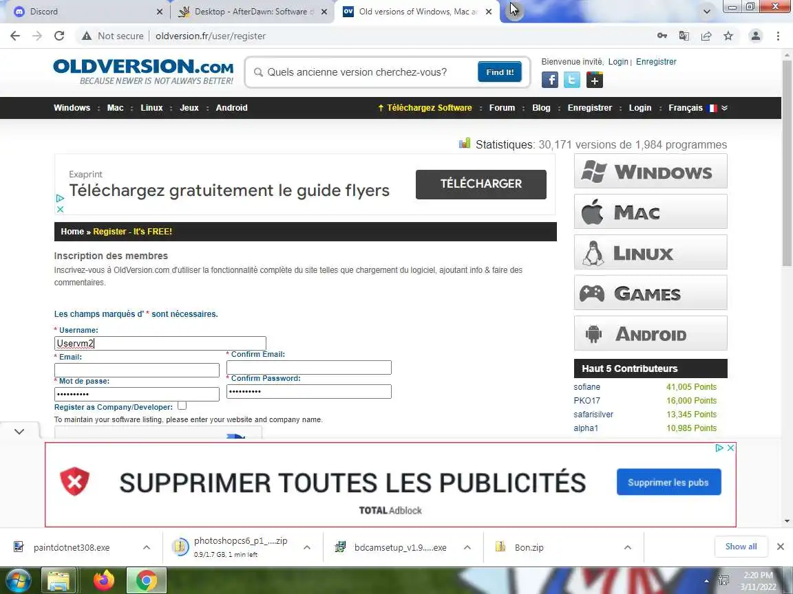The width and height of the screenshot is (793, 594).
Task: Click the AdChoices triangle icon on Exaprint ad
Action: 60,199
